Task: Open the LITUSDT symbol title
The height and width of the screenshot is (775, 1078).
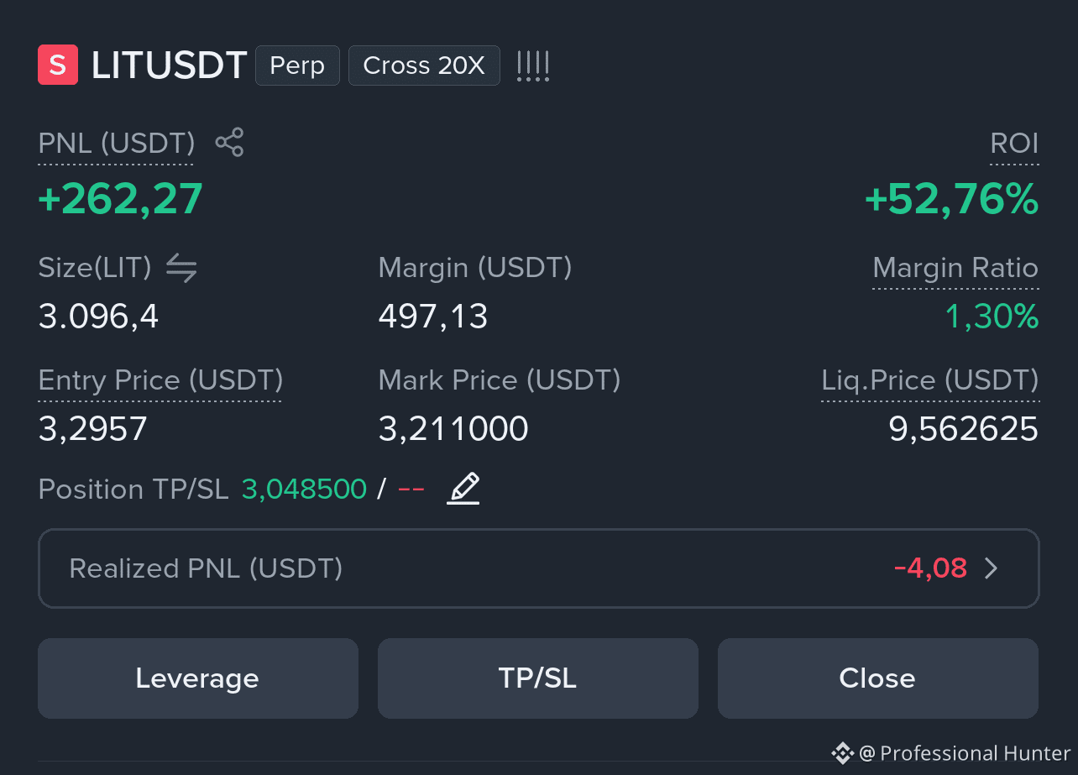Action: pos(169,65)
